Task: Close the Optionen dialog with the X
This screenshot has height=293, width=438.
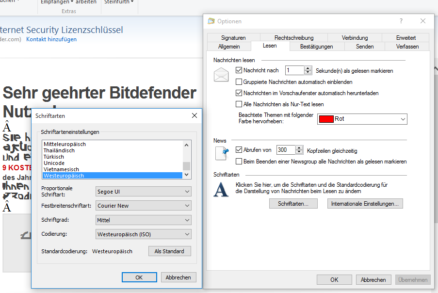Action: (x=423, y=21)
